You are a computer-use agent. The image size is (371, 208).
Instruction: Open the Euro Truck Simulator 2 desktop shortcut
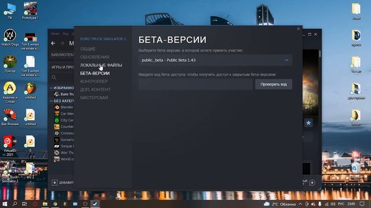coord(10,172)
